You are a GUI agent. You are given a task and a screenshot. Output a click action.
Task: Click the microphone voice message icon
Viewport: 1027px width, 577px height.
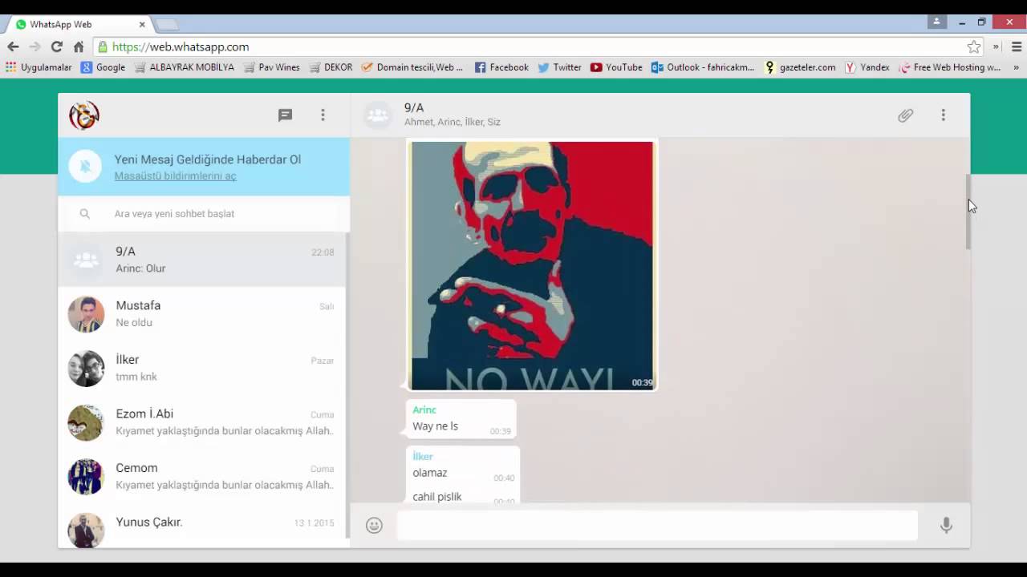[x=946, y=525]
